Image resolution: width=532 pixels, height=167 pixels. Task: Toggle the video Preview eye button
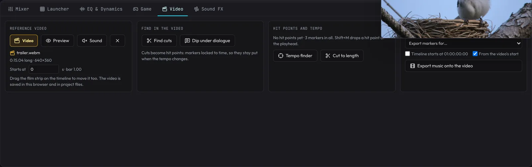point(58,41)
